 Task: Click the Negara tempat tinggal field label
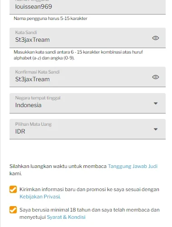[38, 98]
